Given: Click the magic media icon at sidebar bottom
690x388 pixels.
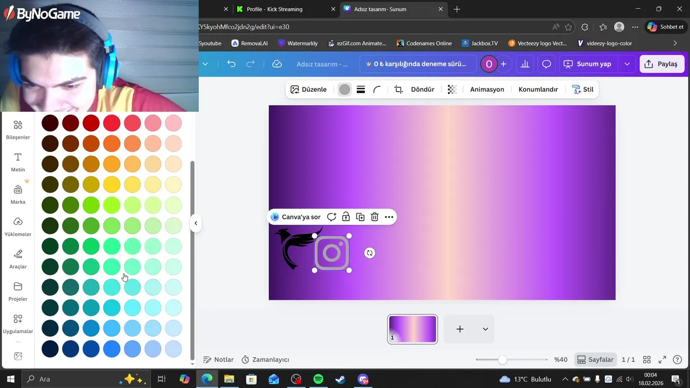Looking at the screenshot, I should (x=18, y=356).
